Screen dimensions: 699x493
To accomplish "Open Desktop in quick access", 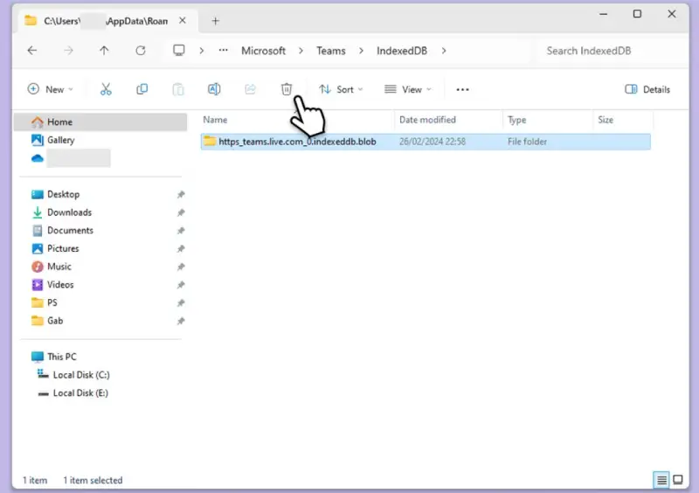I will tap(63, 195).
